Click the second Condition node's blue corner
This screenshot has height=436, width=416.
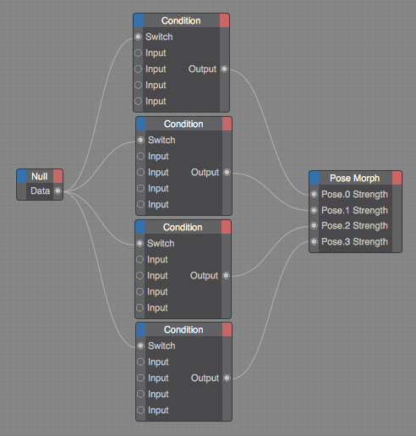tap(140, 124)
